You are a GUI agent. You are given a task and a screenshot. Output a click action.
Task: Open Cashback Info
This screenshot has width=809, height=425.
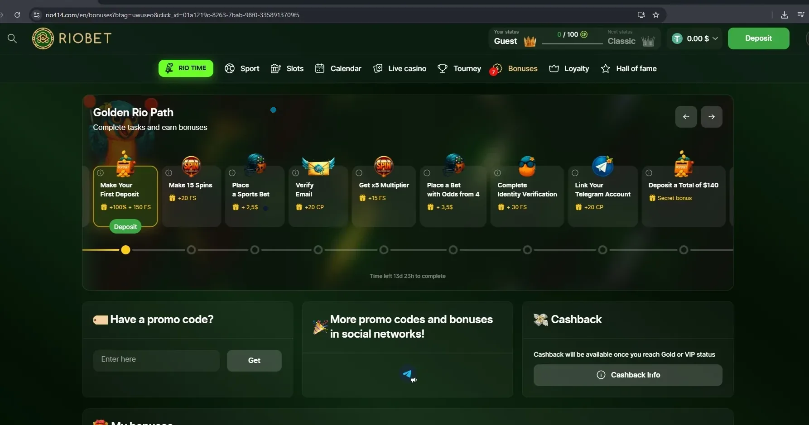point(628,375)
